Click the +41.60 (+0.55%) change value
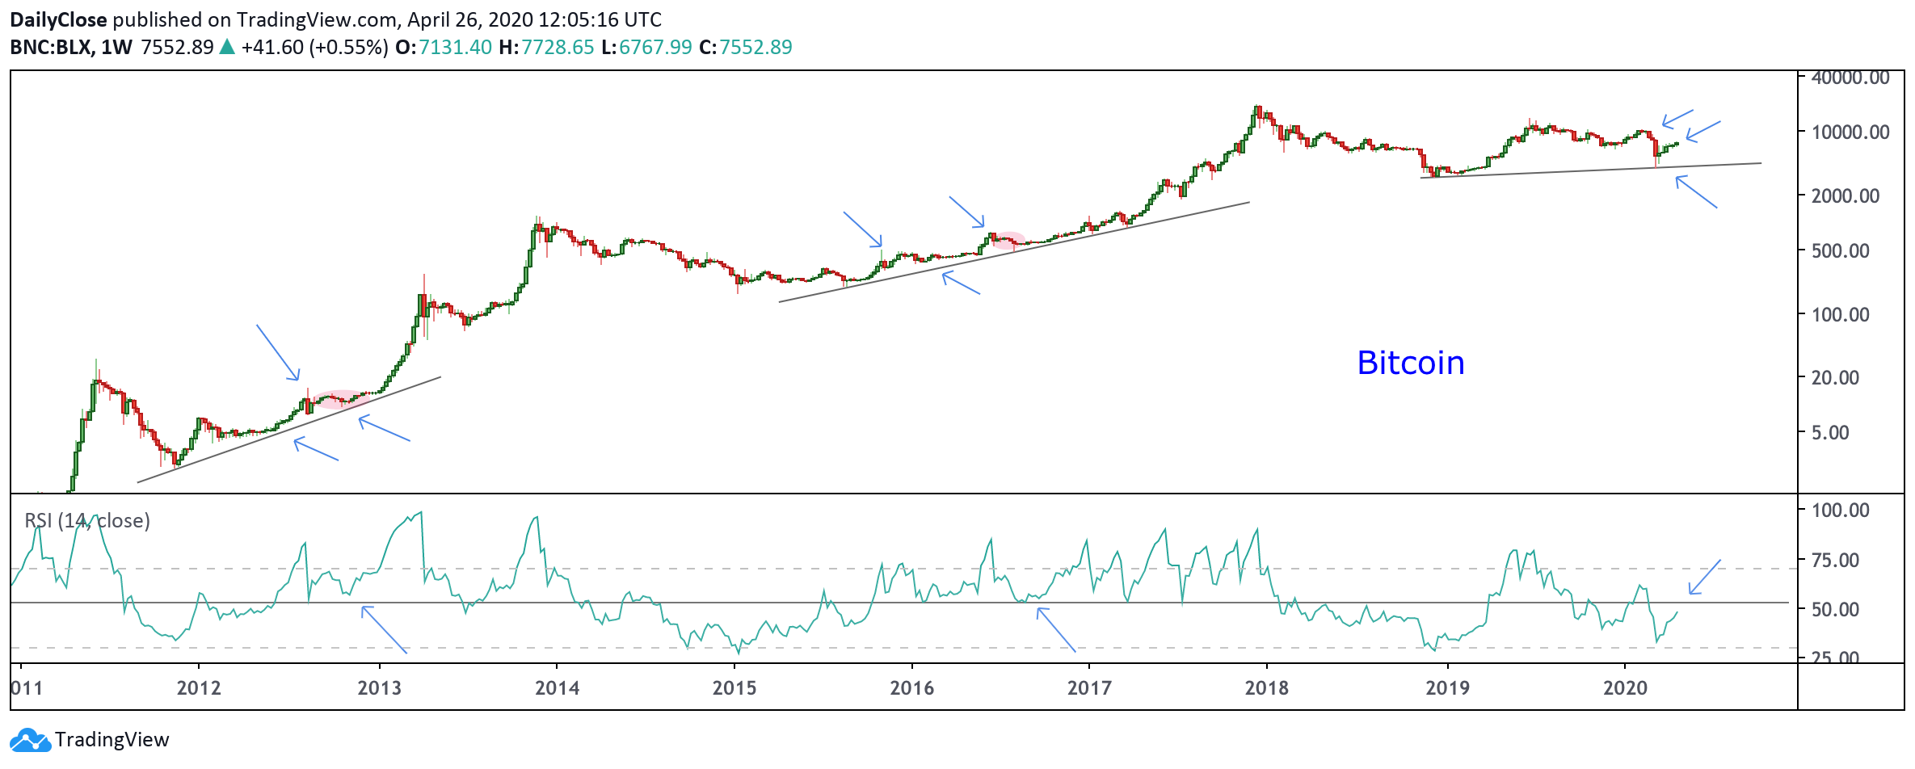This screenshot has height=769, width=1915. pyautogui.click(x=314, y=47)
